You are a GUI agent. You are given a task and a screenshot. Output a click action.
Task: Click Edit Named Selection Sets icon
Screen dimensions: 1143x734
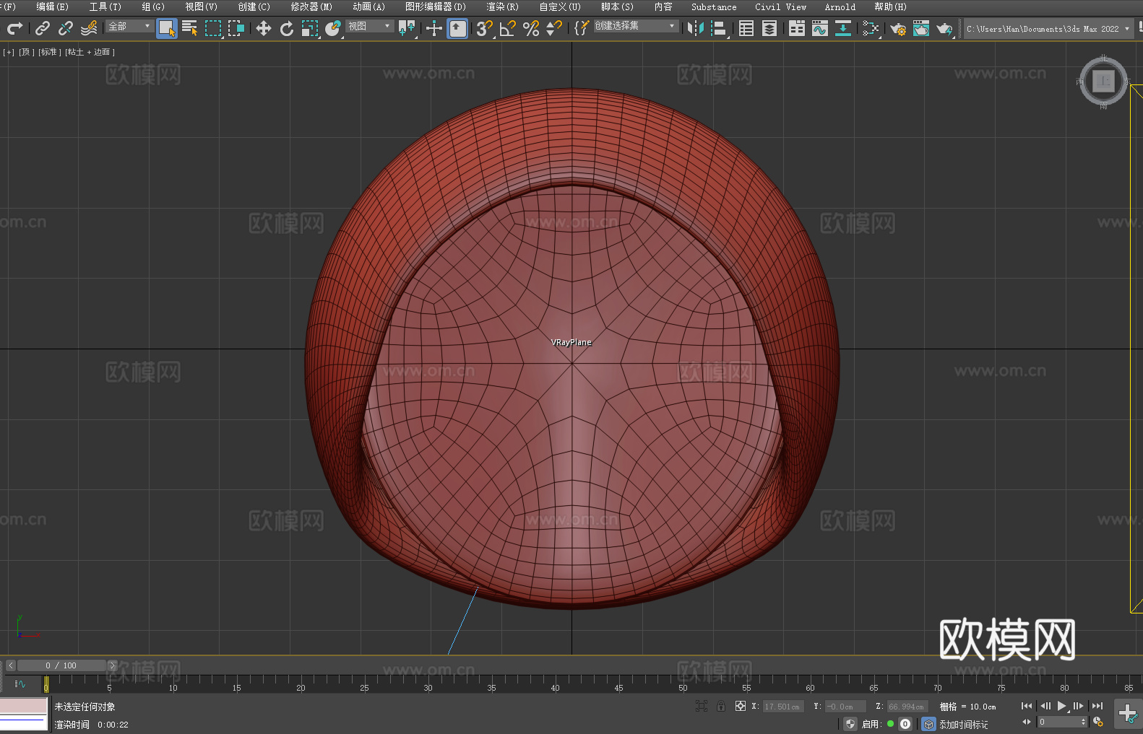click(x=582, y=28)
